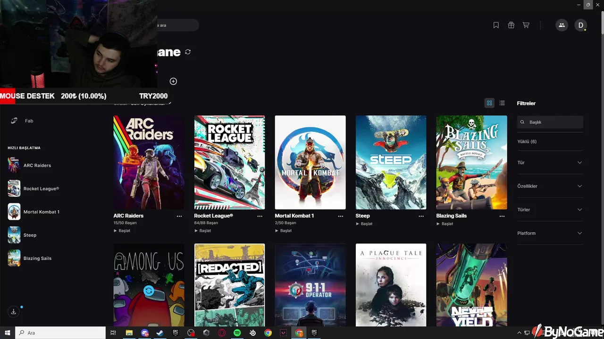Expand the Platform filter section
This screenshot has width=604, height=339.
pyautogui.click(x=550, y=233)
